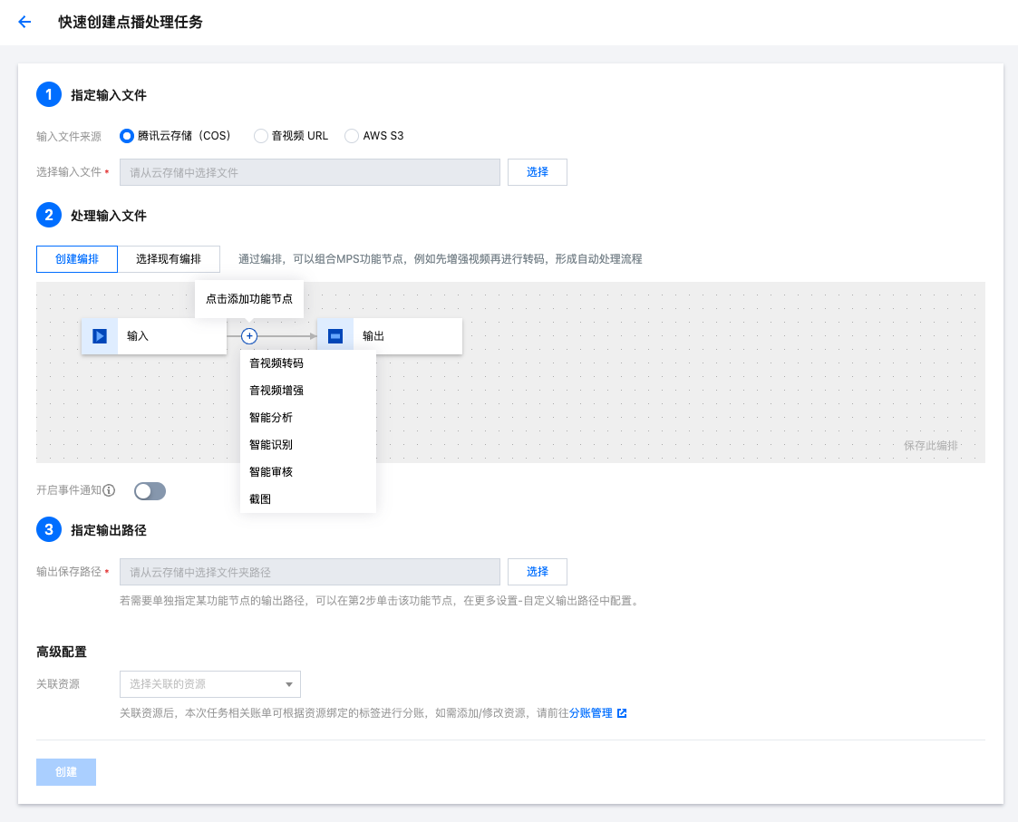Choose AWS S3 as input source

coord(352,136)
